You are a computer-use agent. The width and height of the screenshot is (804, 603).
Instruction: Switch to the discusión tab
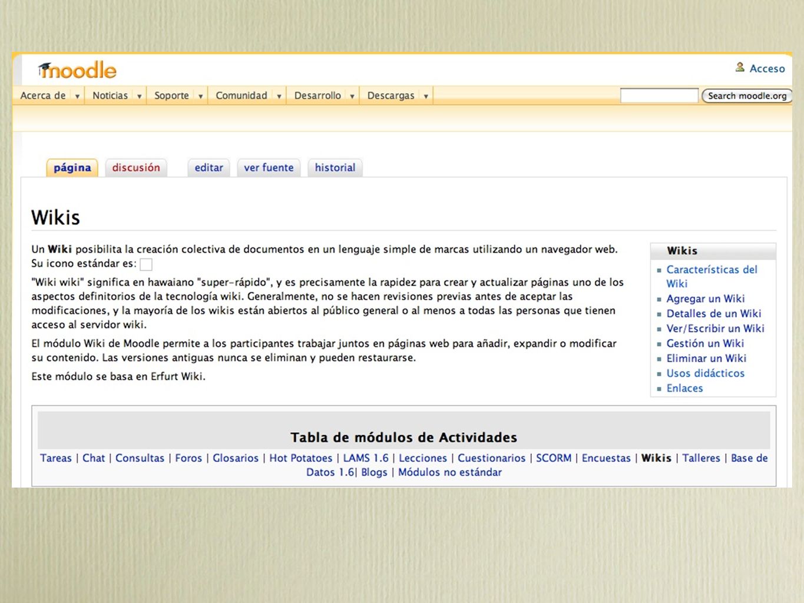(136, 168)
